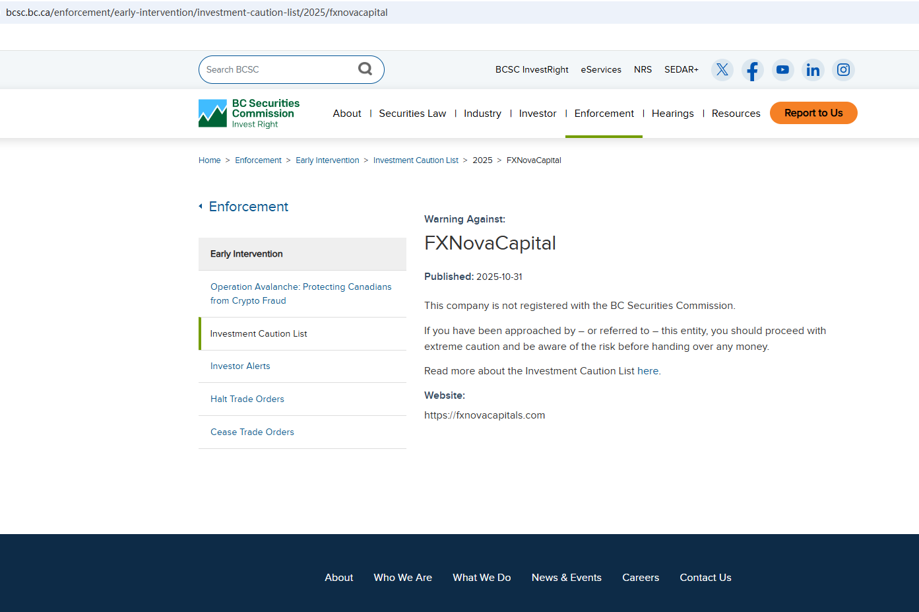Open the BCSC Facebook page
Screen dimensions: 919x612
click(752, 70)
